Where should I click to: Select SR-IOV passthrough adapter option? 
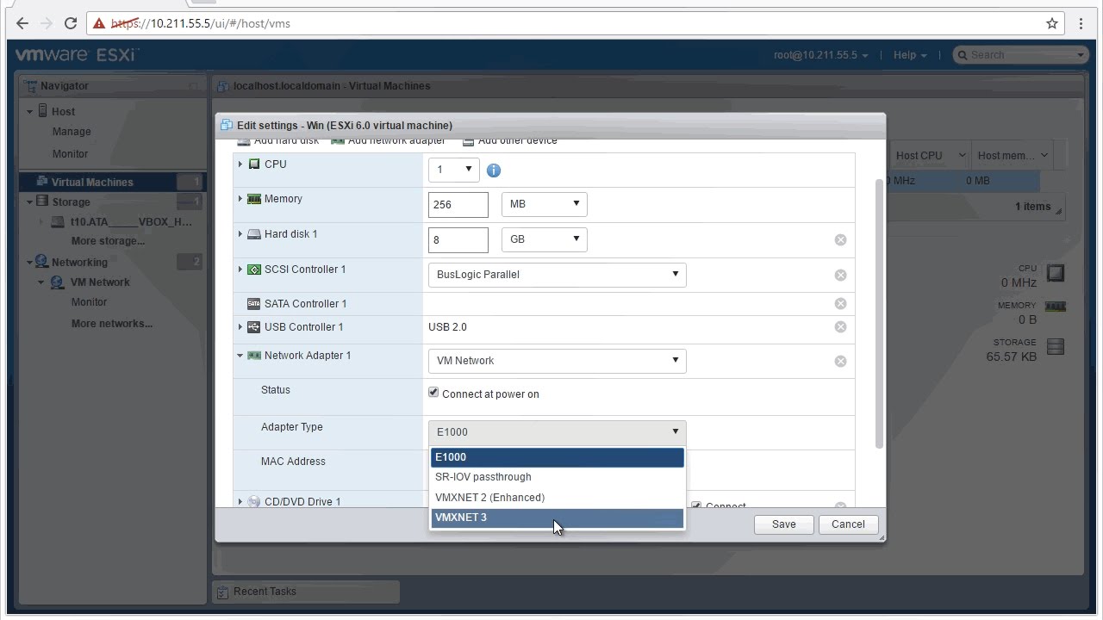(x=557, y=477)
